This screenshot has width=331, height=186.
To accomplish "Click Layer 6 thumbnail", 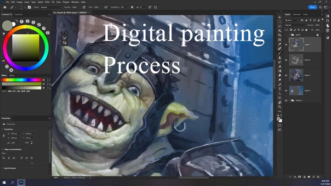I will click(x=296, y=60).
